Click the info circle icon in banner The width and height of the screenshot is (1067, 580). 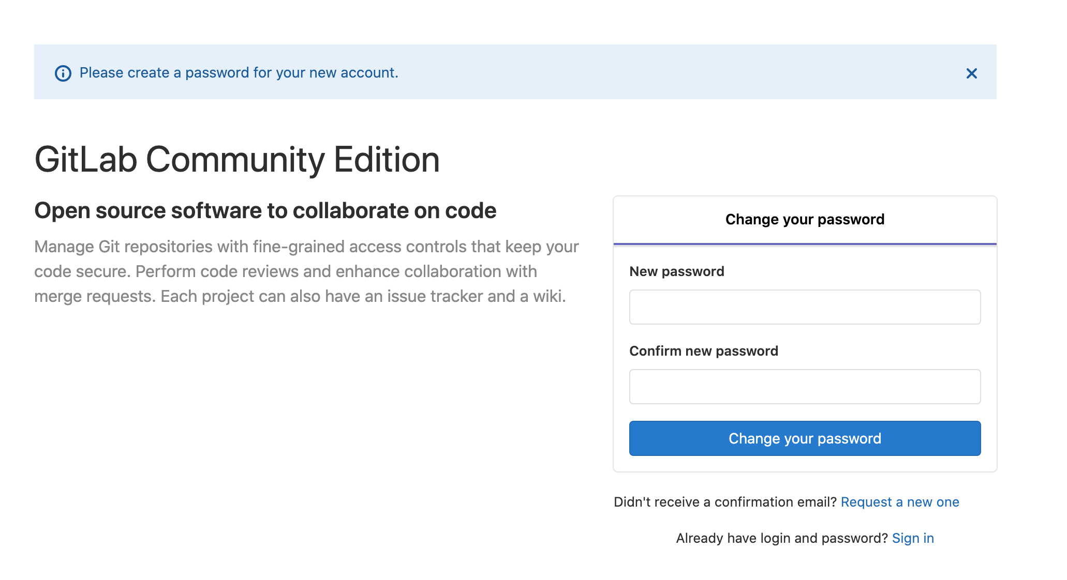(x=63, y=73)
